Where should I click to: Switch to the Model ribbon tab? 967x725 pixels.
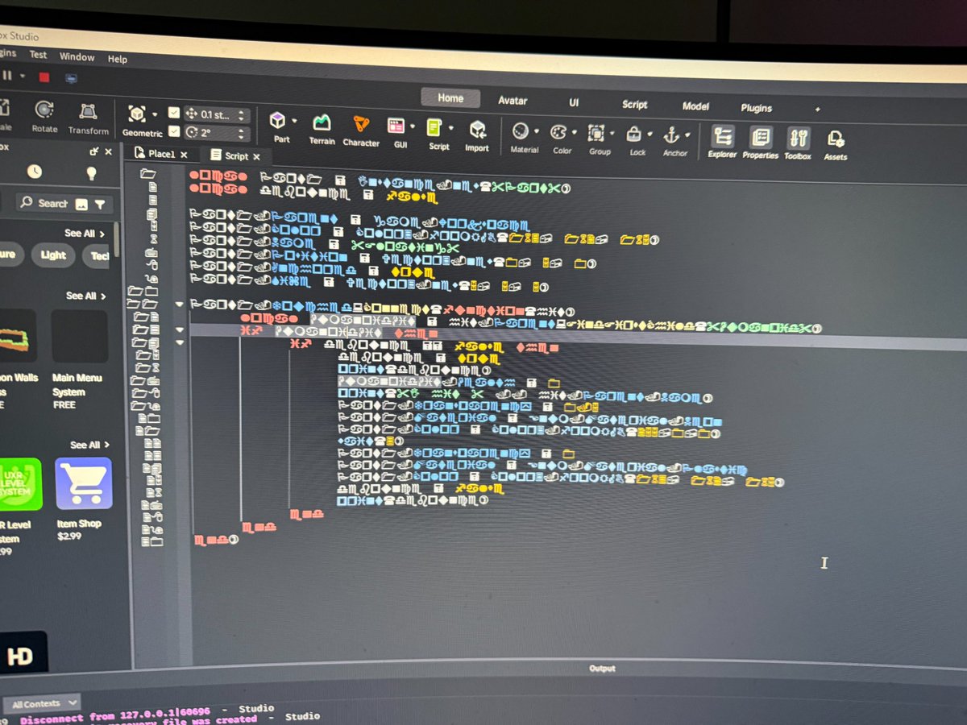click(x=695, y=106)
